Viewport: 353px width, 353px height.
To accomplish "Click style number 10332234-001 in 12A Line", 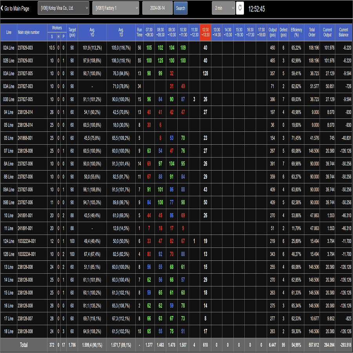I will tap(27, 241).
